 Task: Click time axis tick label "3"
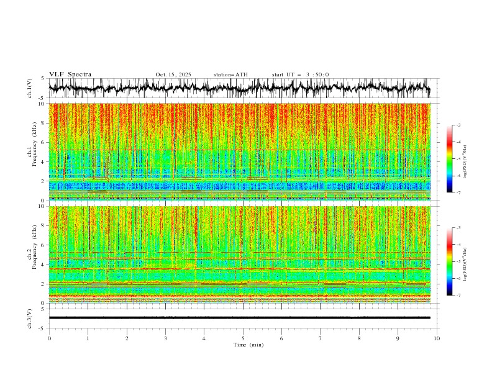click(165, 338)
